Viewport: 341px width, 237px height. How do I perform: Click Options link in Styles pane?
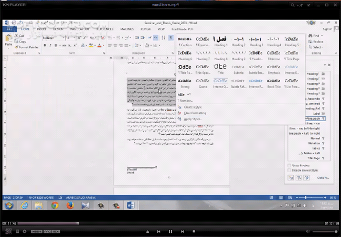pos(324,178)
